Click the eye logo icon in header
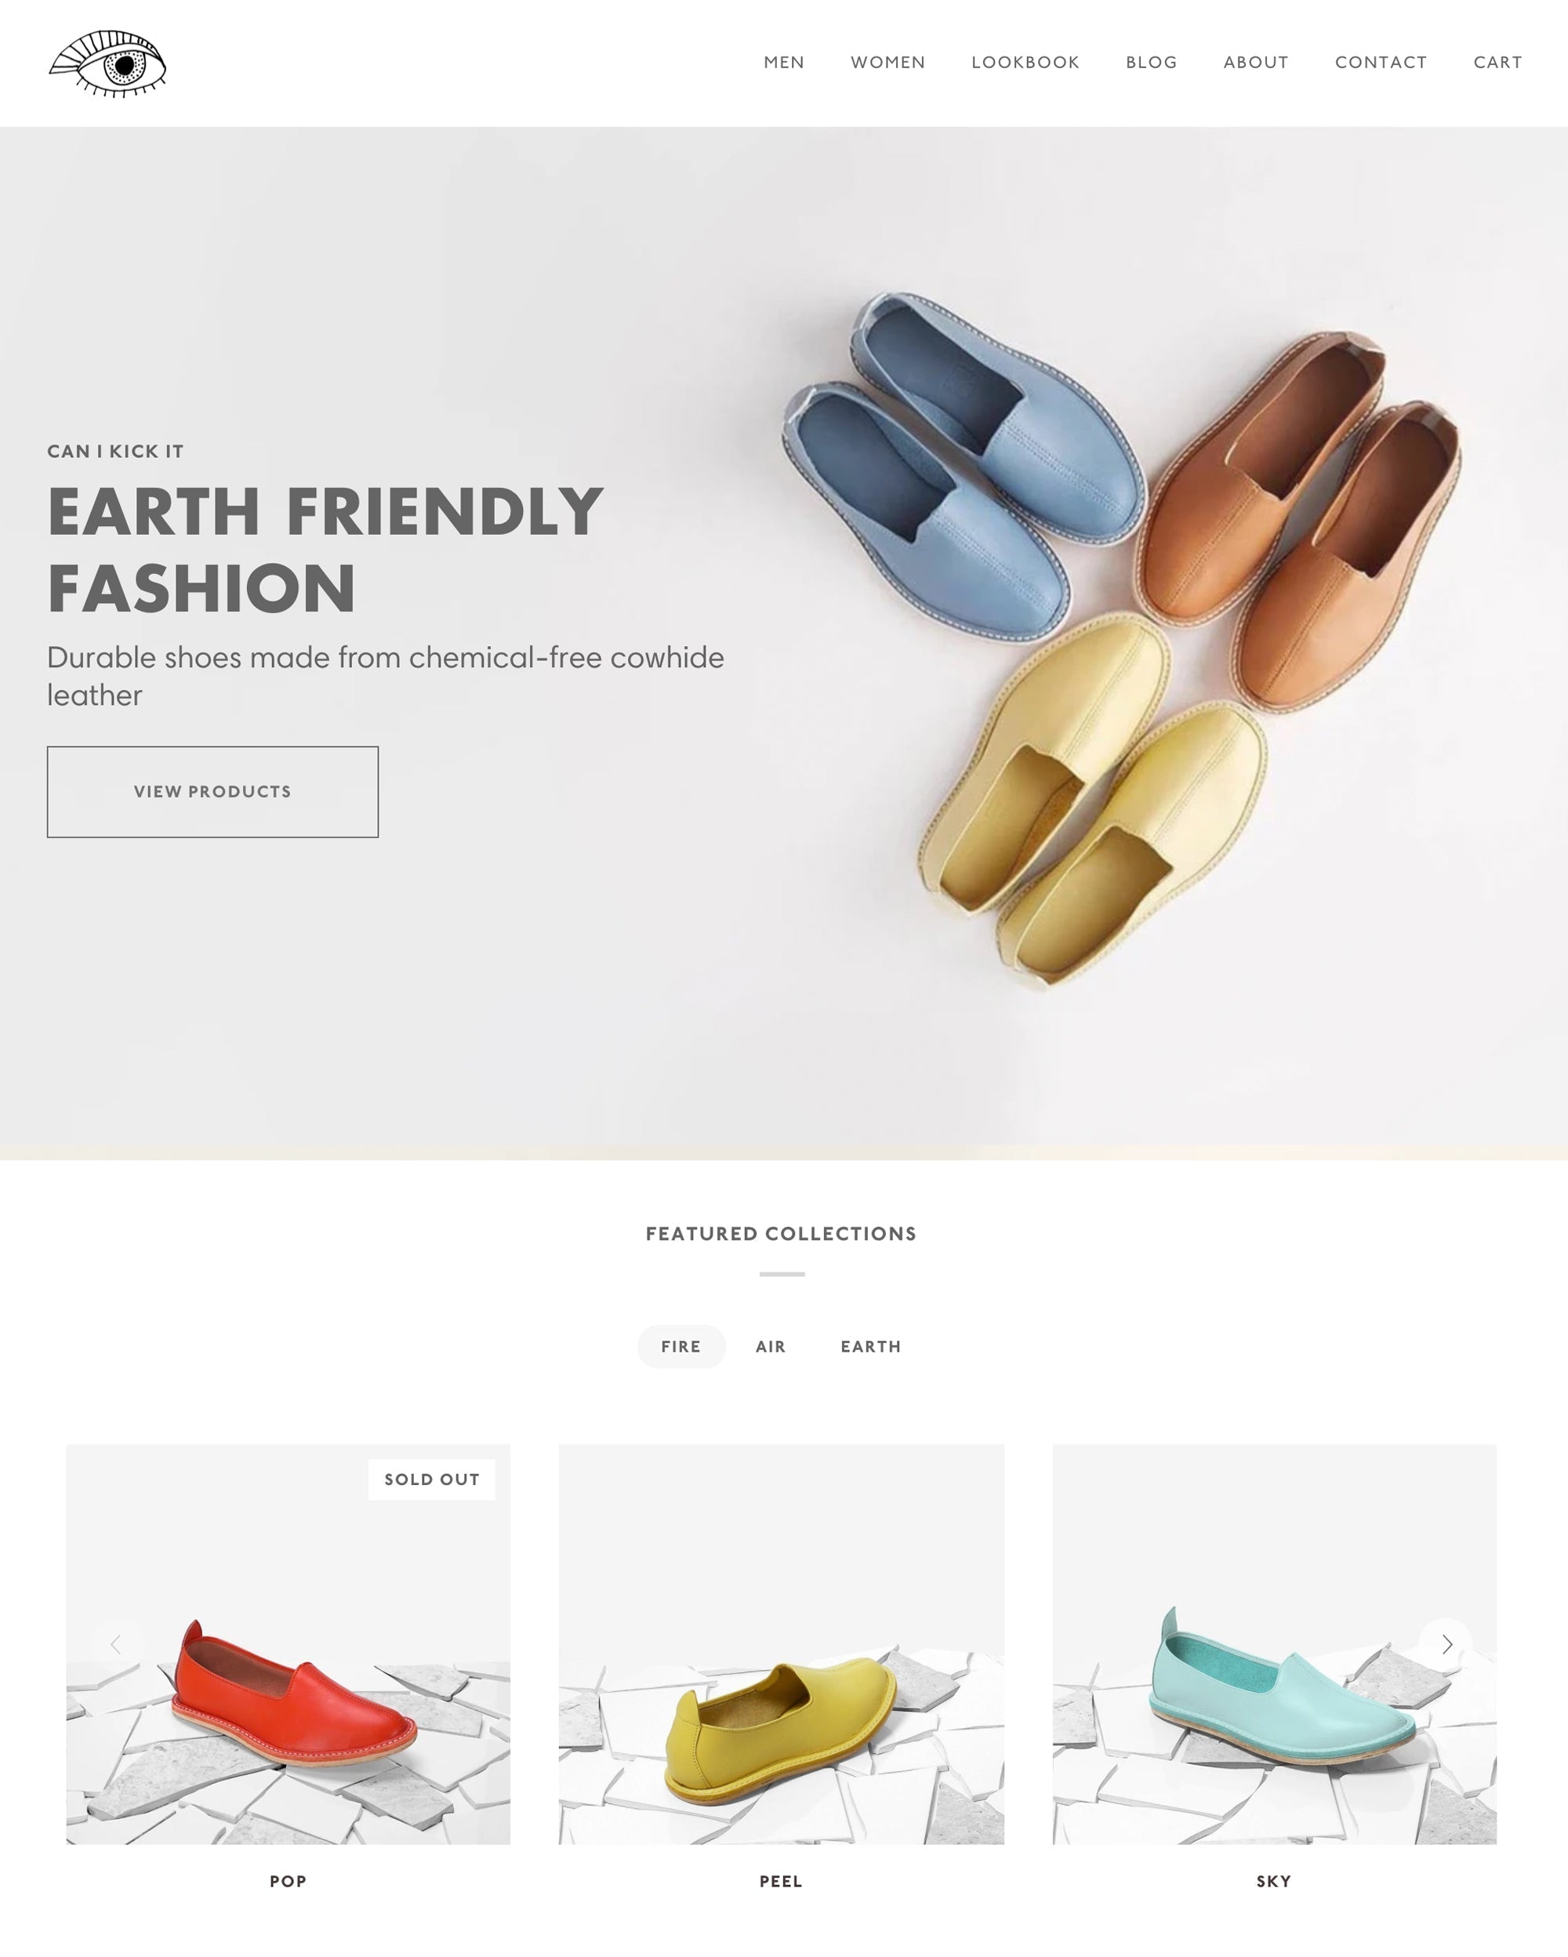The height and width of the screenshot is (1957, 1568). pyautogui.click(x=107, y=63)
